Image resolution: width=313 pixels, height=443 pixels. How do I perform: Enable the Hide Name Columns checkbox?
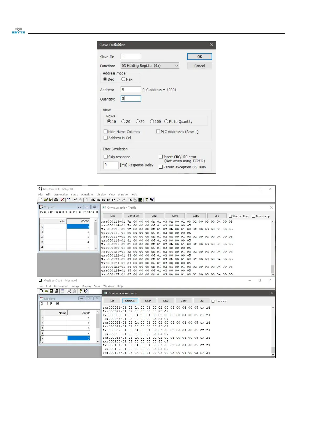click(106, 132)
